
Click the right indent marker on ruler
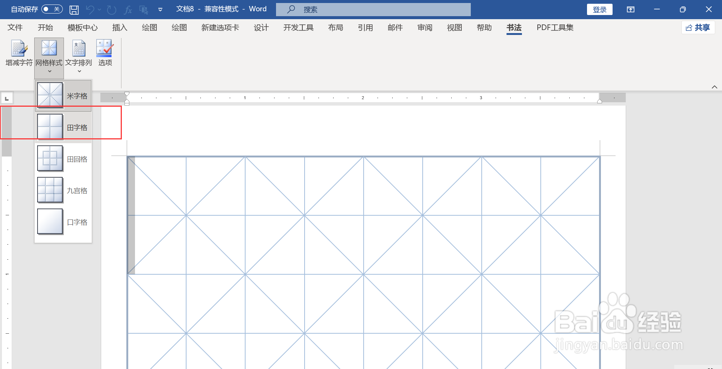[x=599, y=101]
